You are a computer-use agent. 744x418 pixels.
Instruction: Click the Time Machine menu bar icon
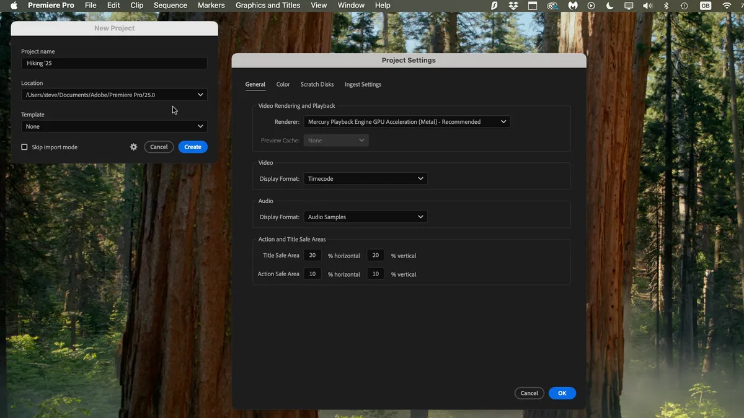click(683, 6)
